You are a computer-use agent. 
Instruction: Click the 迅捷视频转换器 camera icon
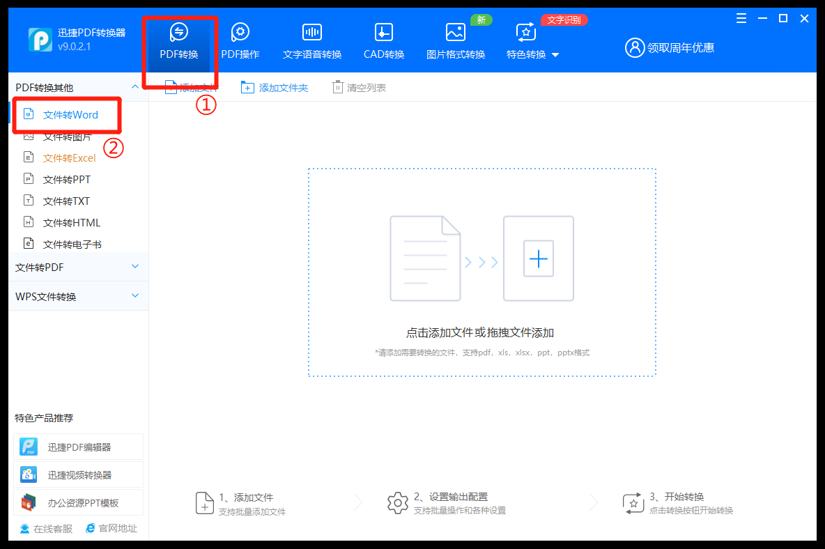[29, 475]
